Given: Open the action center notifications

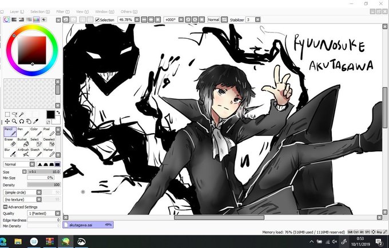Looking at the screenshot, I should 379,242.
